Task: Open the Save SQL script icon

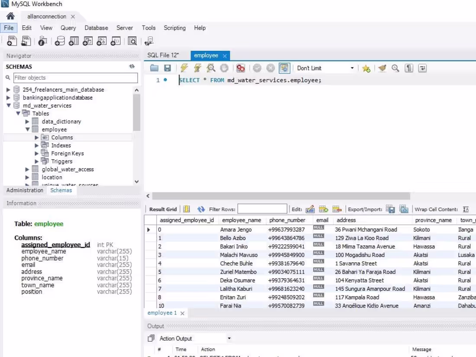Action: tap(167, 68)
